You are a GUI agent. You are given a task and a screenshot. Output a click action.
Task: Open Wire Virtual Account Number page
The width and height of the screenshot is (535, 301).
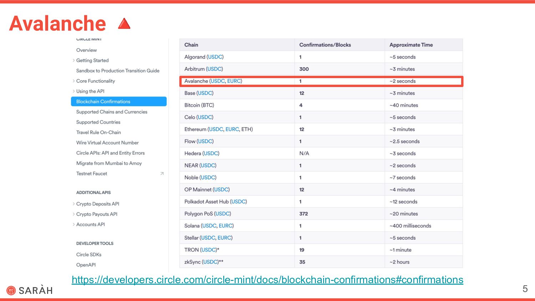click(107, 143)
